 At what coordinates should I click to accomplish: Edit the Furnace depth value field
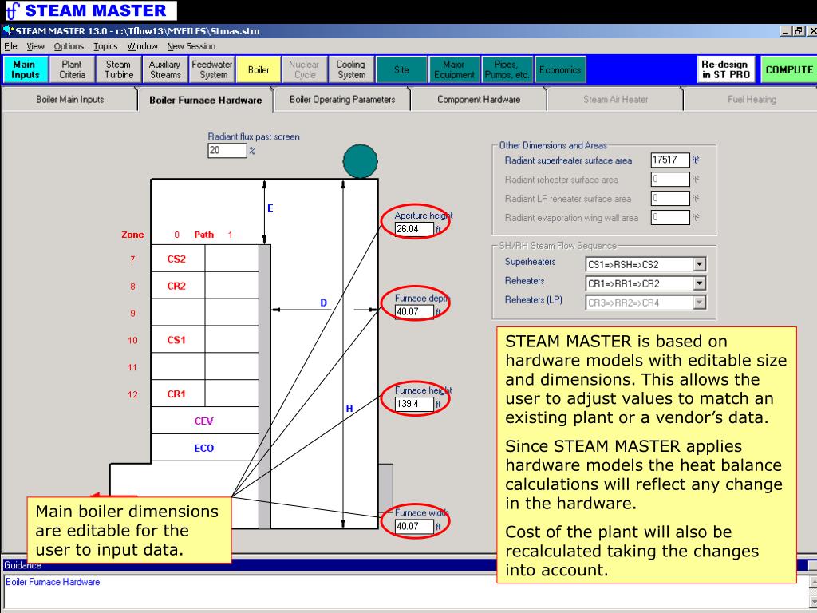[414, 312]
